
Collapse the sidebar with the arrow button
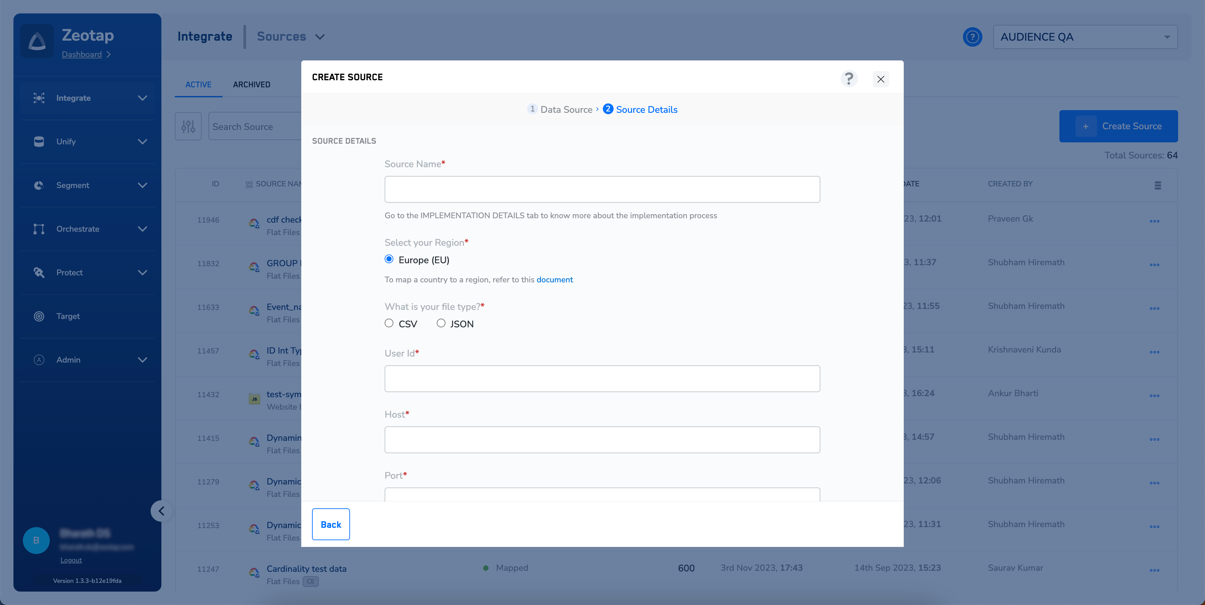pyautogui.click(x=161, y=511)
